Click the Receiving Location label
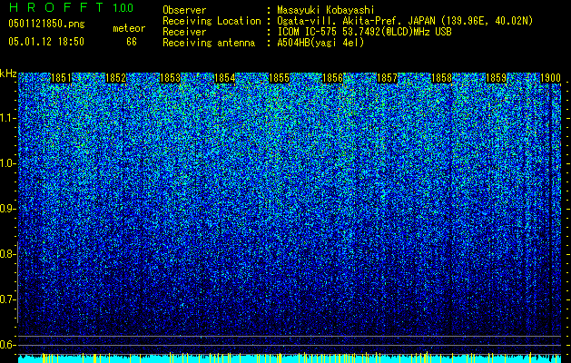 tap(212, 21)
